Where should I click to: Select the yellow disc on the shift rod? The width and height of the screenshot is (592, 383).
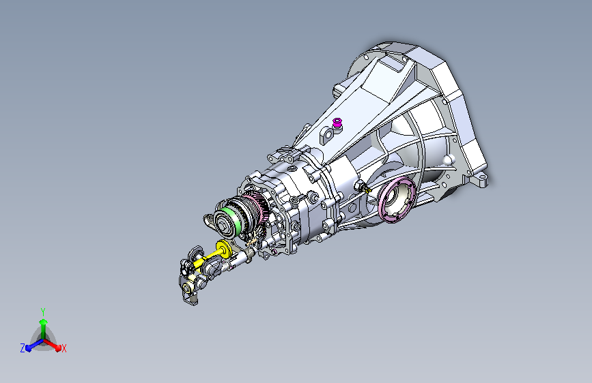click(x=223, y=249)
